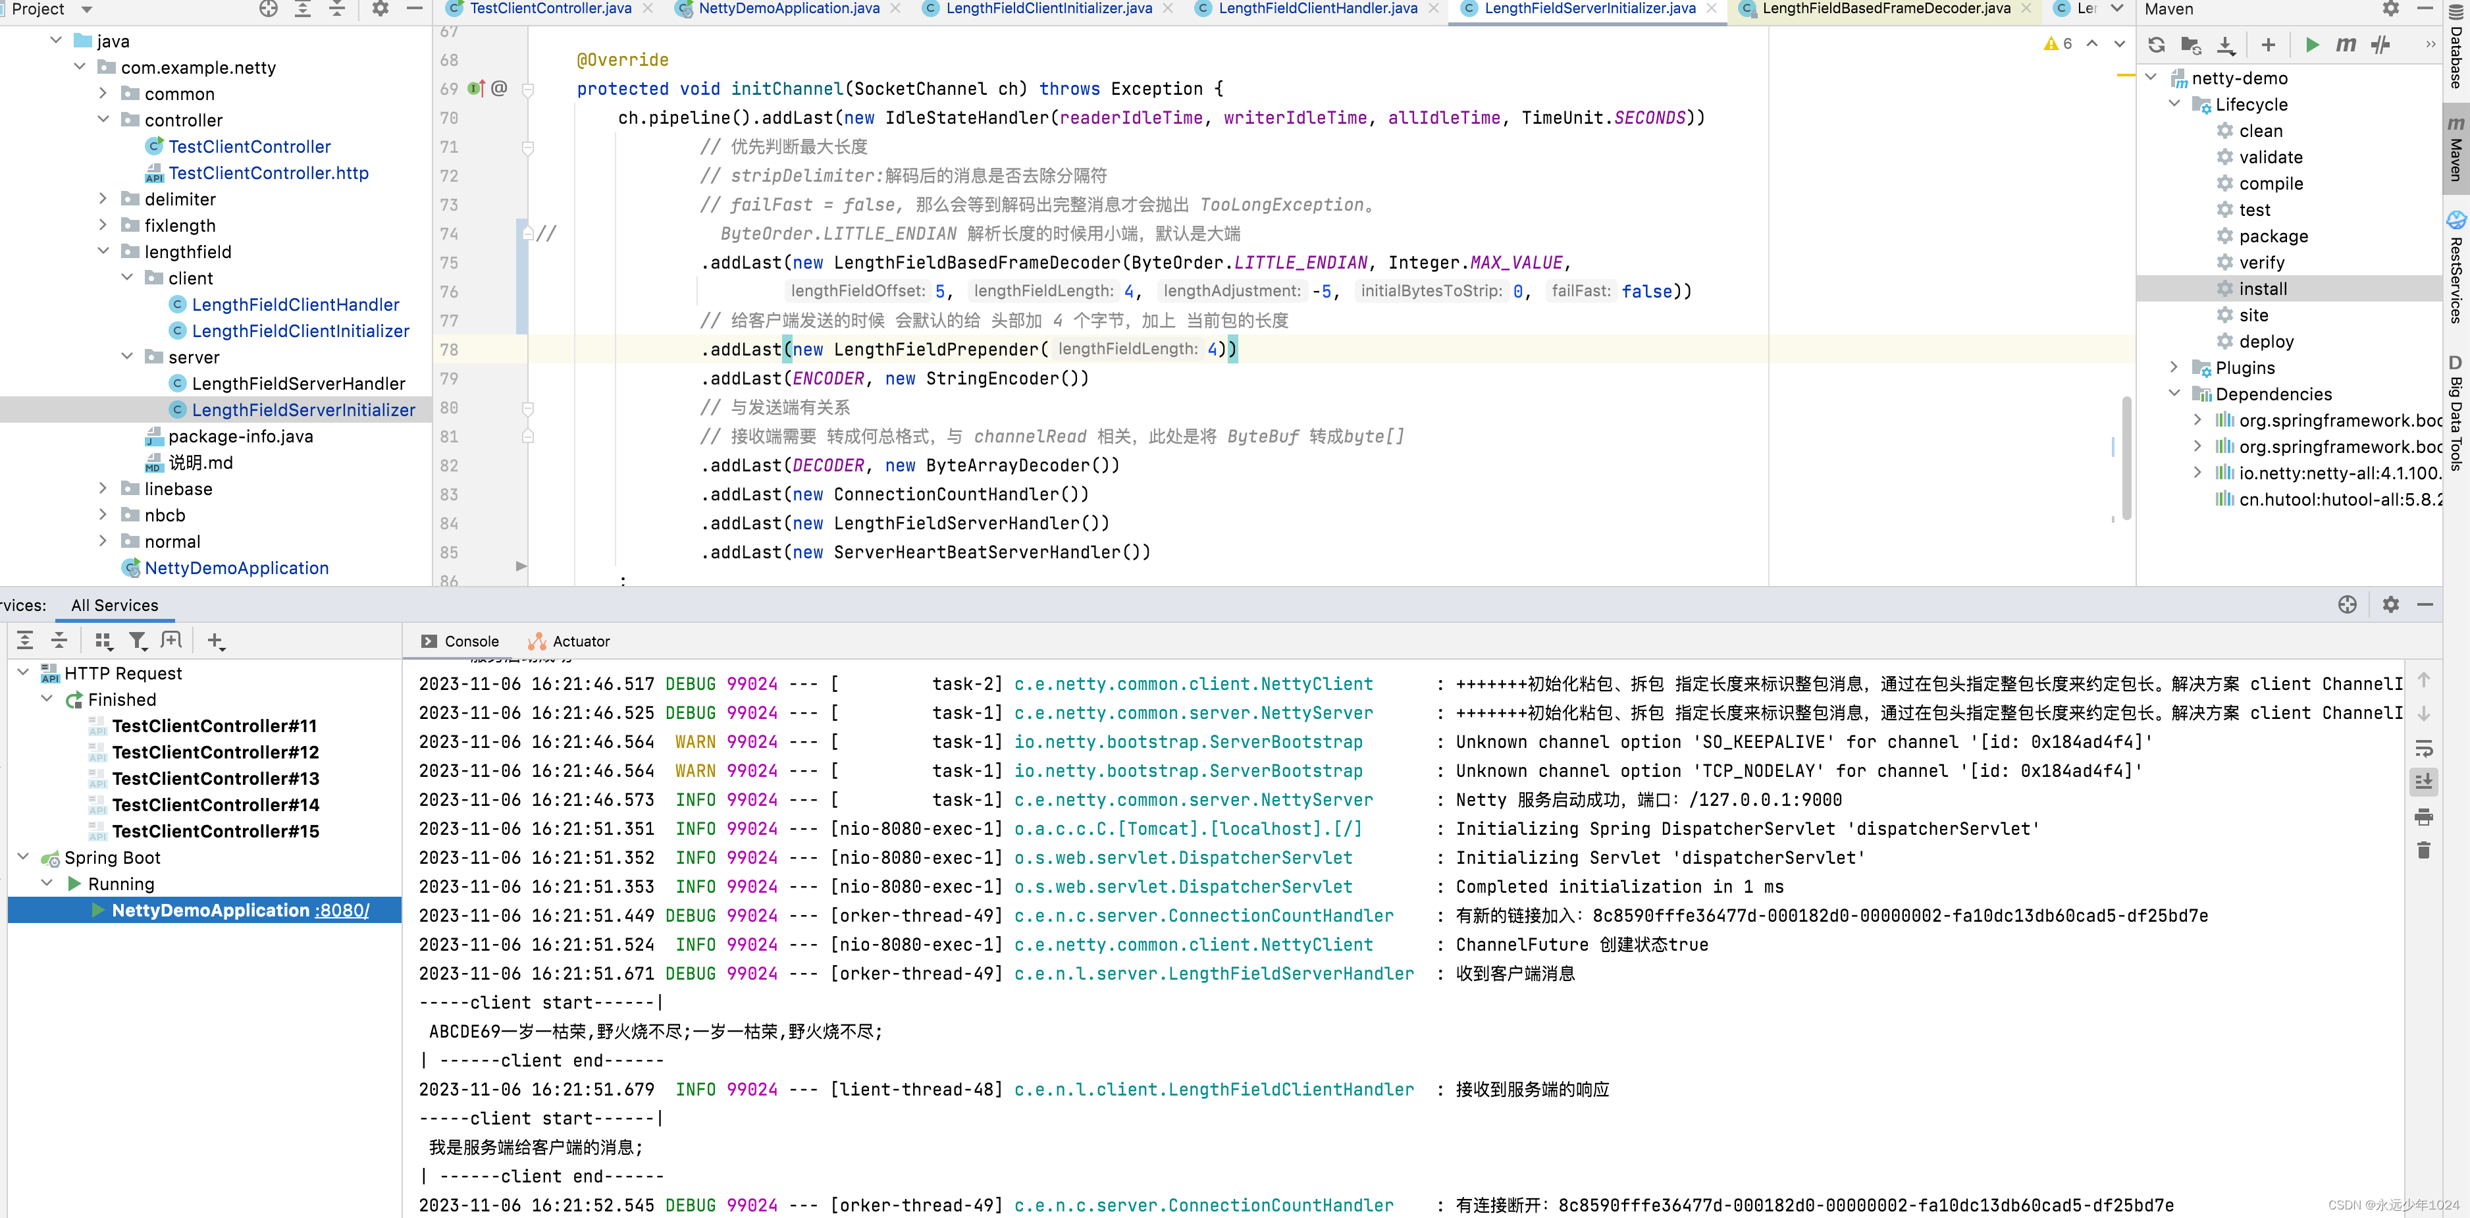Image resolution: width=2470 pixels, height=1218 pixels.
Task: Switch to LengthFieldBasedFrameDecoder.java tab
Action: point(1886,9)
